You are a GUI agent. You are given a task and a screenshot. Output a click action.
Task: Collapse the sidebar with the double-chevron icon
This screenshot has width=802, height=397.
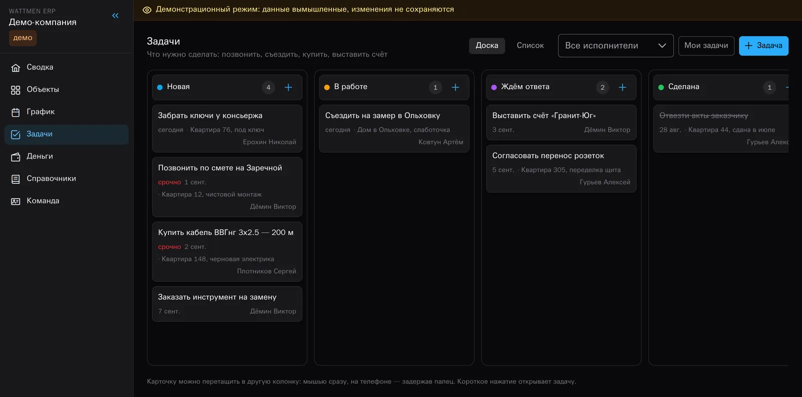(115, 16)
